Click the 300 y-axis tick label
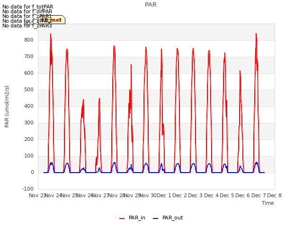This screenshot has width=303, height=227. [29, 123]
